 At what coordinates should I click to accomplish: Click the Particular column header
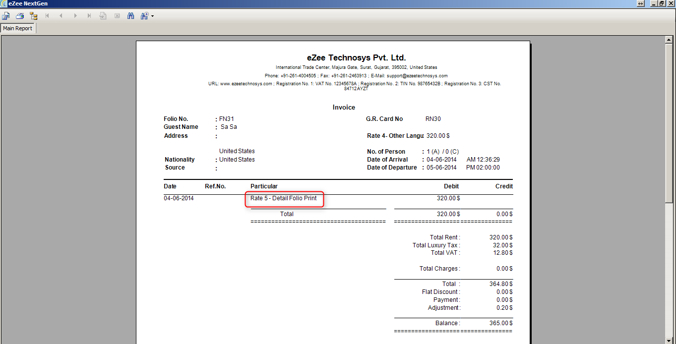264,186
